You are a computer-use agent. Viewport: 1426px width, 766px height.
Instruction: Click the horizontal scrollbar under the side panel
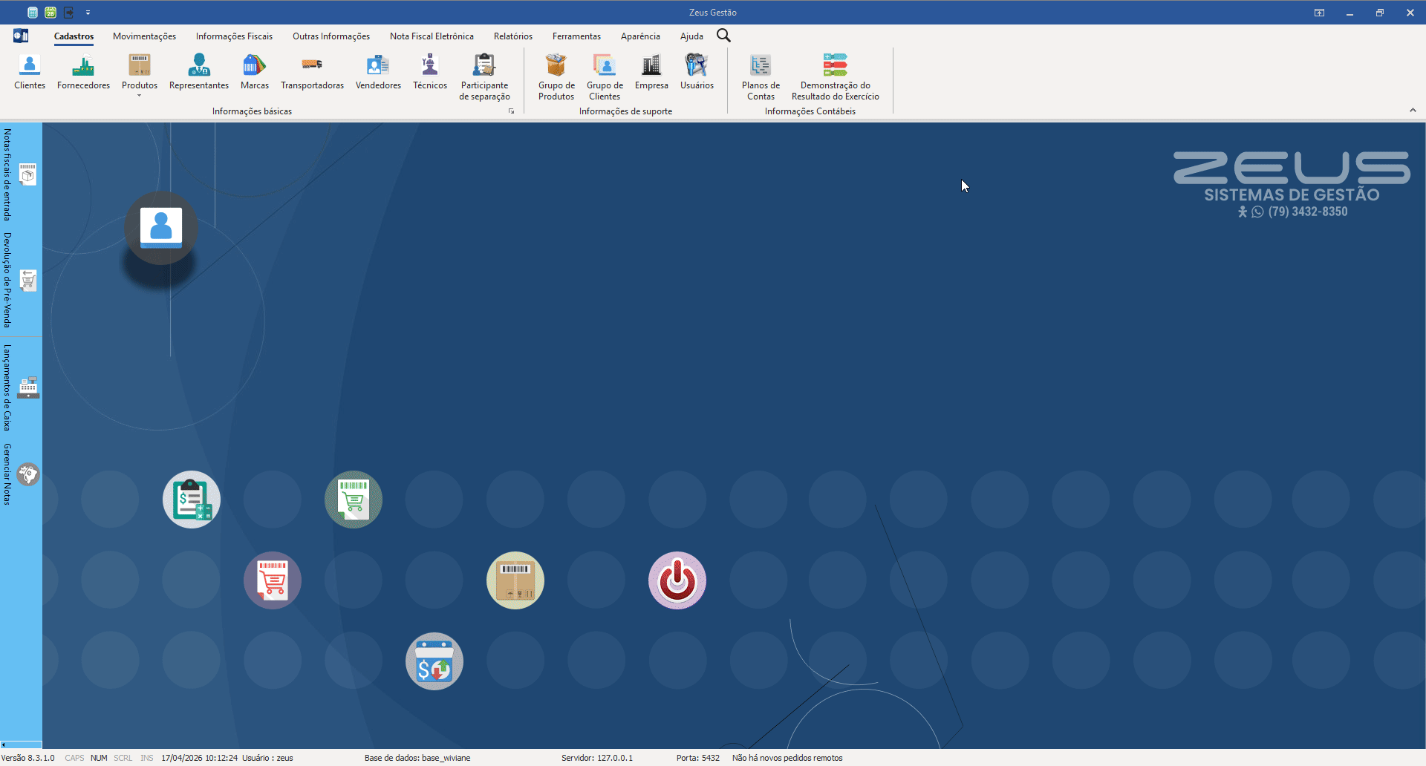21,744
